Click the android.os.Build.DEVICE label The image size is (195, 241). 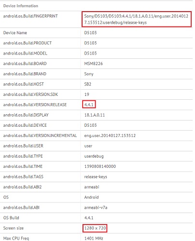coord(25,125)
